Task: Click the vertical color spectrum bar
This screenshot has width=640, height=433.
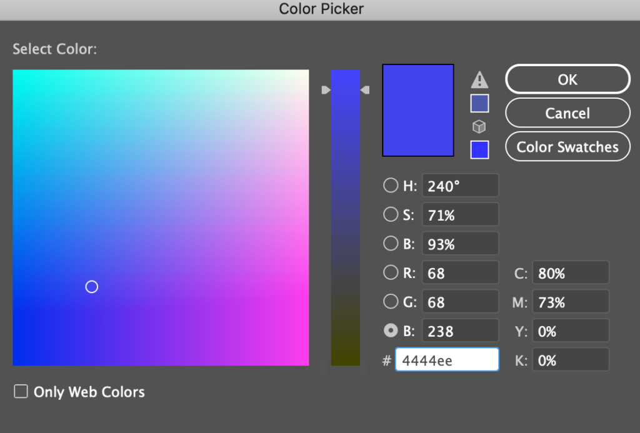Action: 345,219
